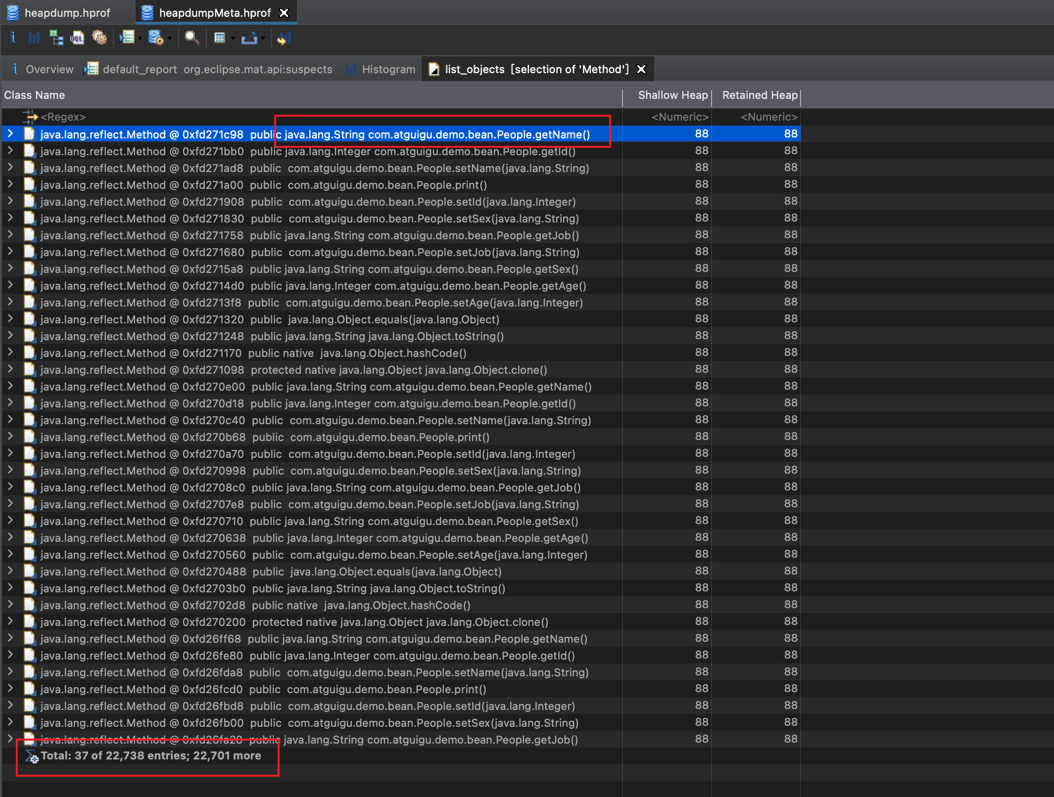
Task: Select the Method @ 0xfd2703b0 toString() row
Action: pyautogui.click(x=401, y=588)
